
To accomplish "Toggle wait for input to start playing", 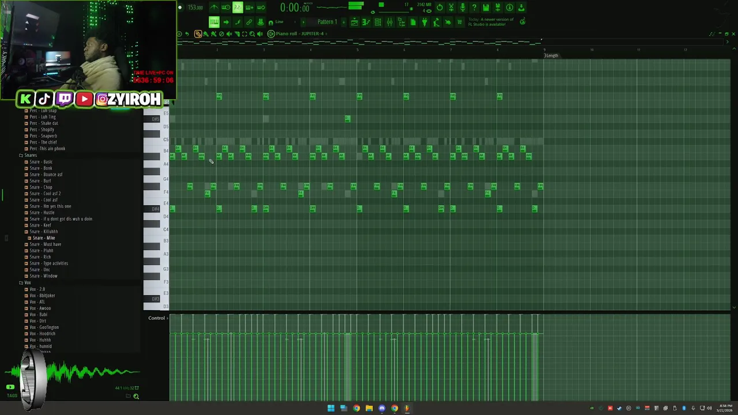I will click(x=226, y=7).
